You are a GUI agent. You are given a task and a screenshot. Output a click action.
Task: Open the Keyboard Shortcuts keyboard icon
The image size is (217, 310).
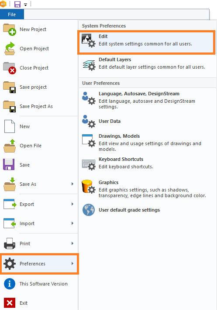click(x=89, y=165)
